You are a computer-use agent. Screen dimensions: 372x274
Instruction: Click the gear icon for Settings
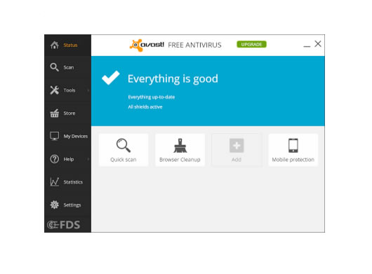(x=55, y=205)
